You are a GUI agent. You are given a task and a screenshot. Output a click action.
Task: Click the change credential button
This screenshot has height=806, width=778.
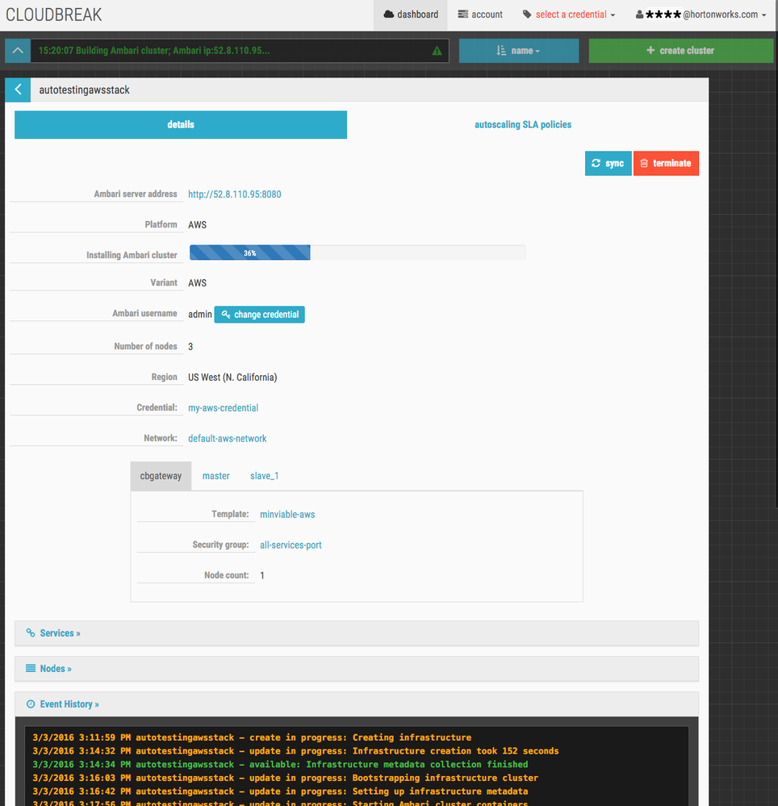[x=259, y=315]
